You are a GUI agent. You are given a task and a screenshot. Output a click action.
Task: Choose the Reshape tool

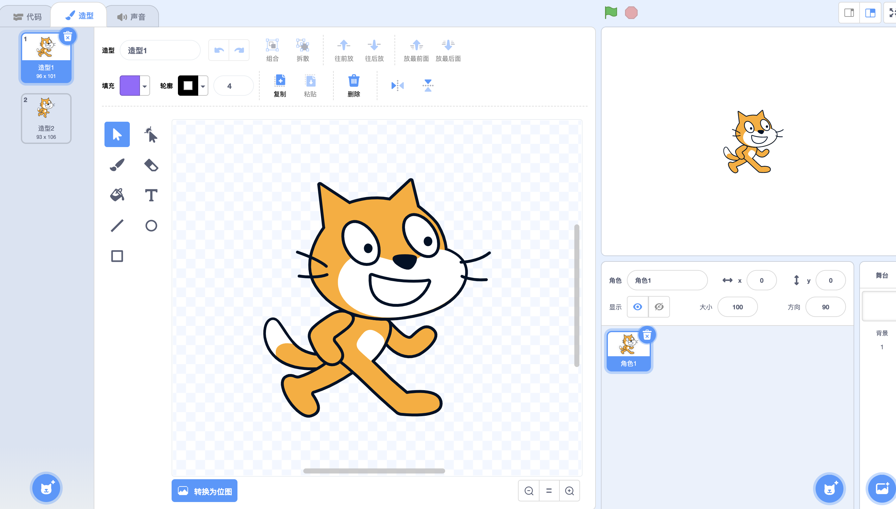tap(151, 134)
